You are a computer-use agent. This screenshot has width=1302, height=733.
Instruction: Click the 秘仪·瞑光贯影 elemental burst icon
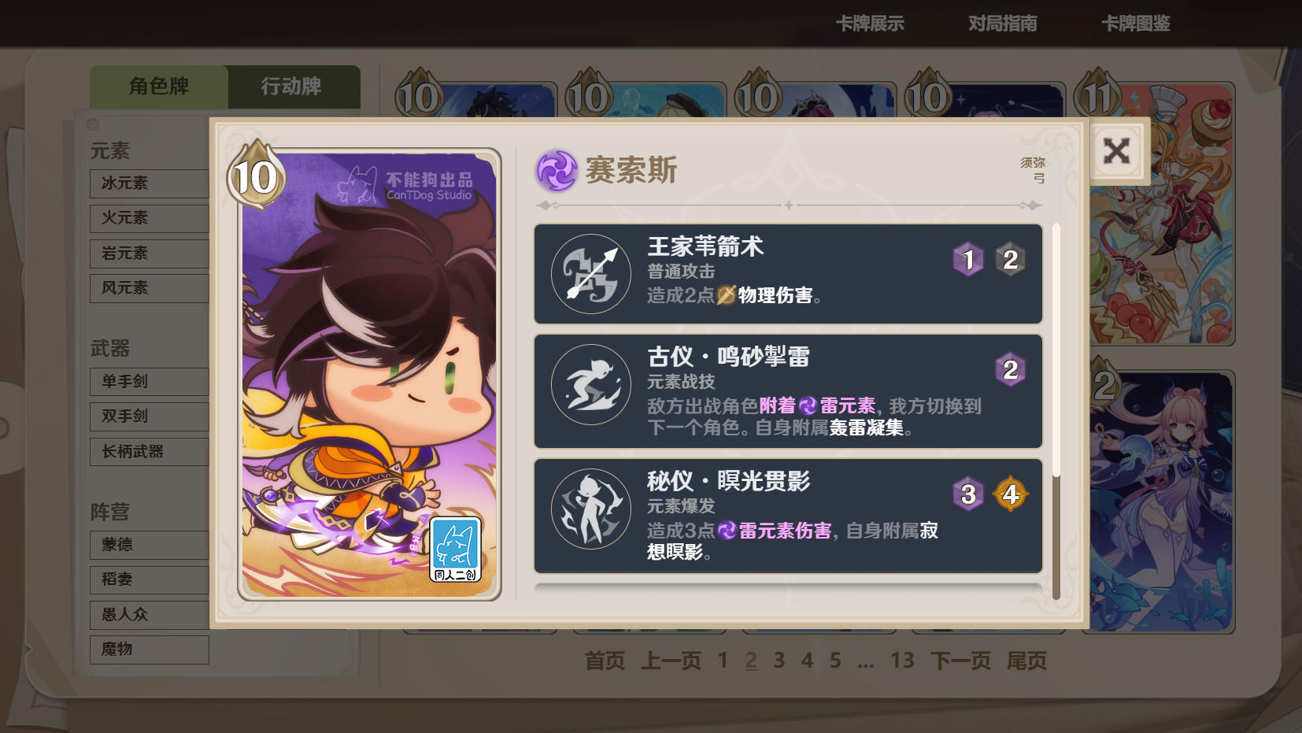(x=591, y=509)
